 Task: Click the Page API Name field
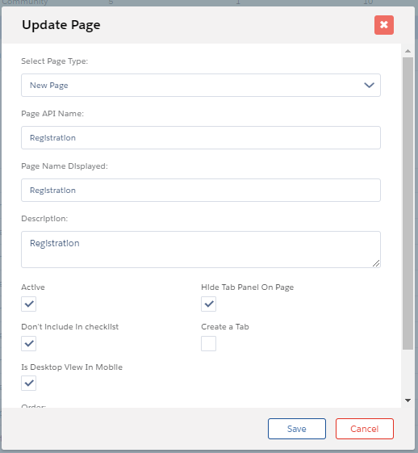click(x=201, y=137)
